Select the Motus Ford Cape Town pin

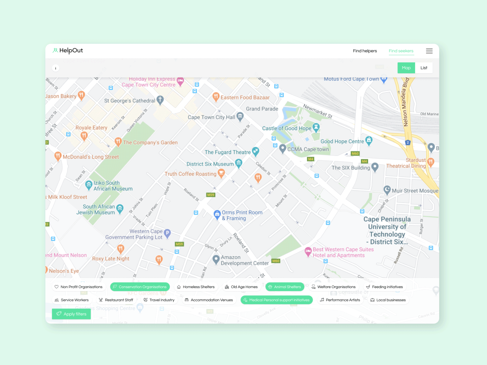(384, 79)
